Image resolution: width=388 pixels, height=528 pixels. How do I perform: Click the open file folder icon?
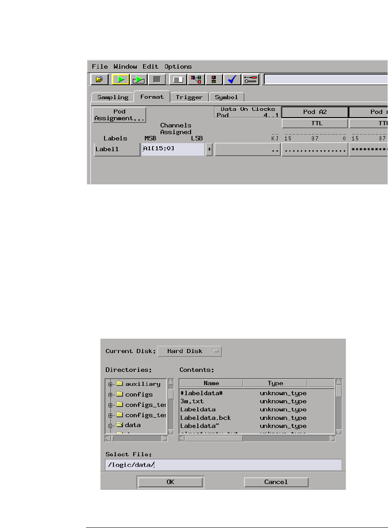point(99,79)
